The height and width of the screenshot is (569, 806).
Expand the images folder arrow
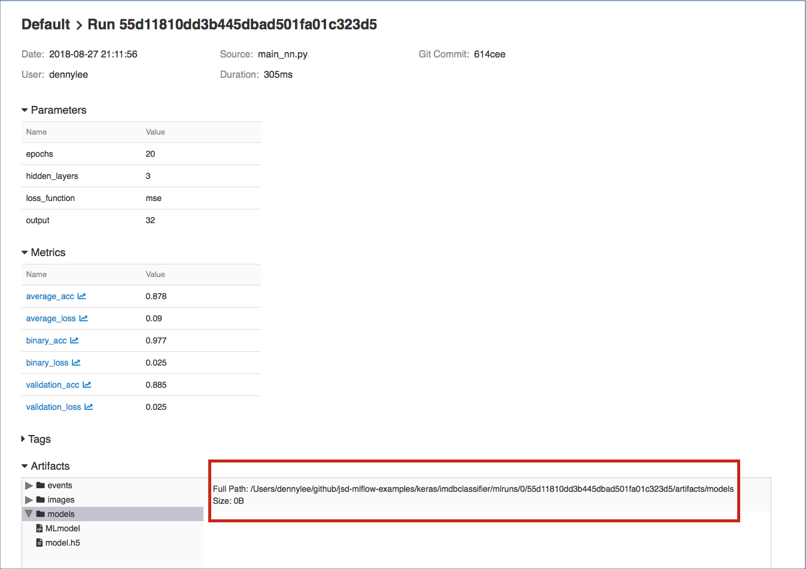pos(29,500)
